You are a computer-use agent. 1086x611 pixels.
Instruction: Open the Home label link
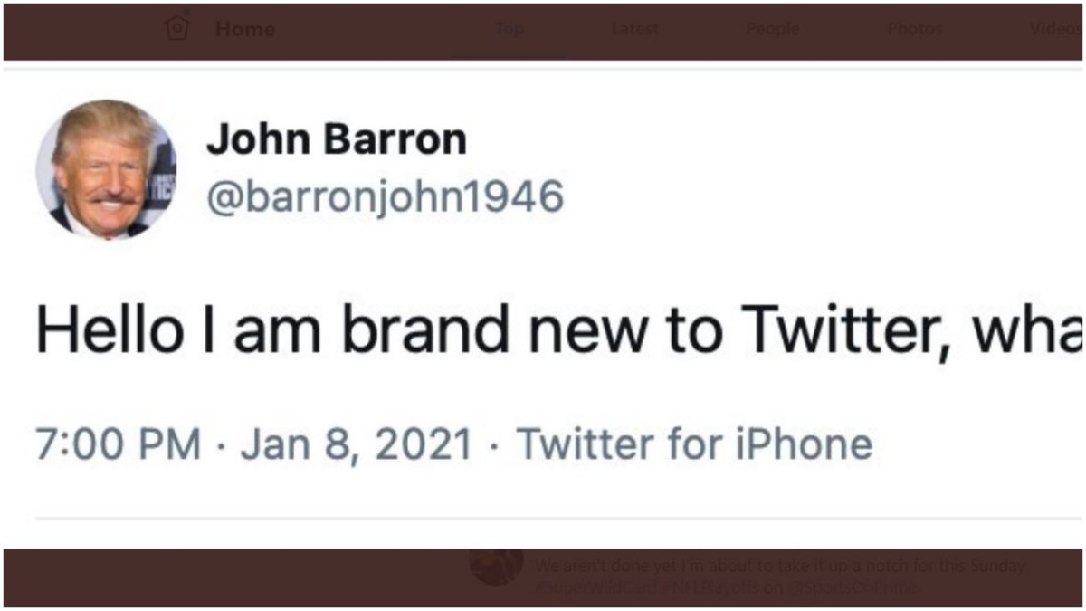pyautogui.click(x=244, y=29)
